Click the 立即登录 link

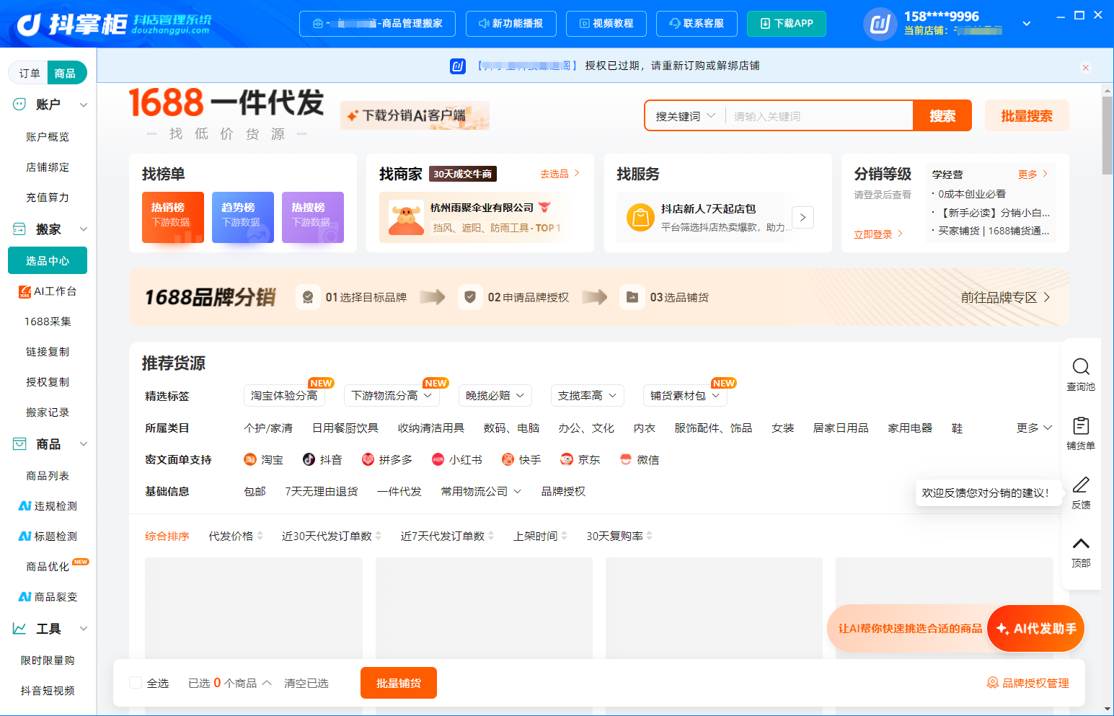[878, 234]
